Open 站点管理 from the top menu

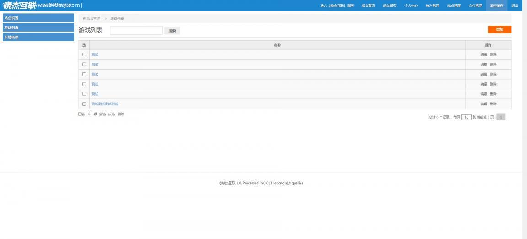pos(454,5)
